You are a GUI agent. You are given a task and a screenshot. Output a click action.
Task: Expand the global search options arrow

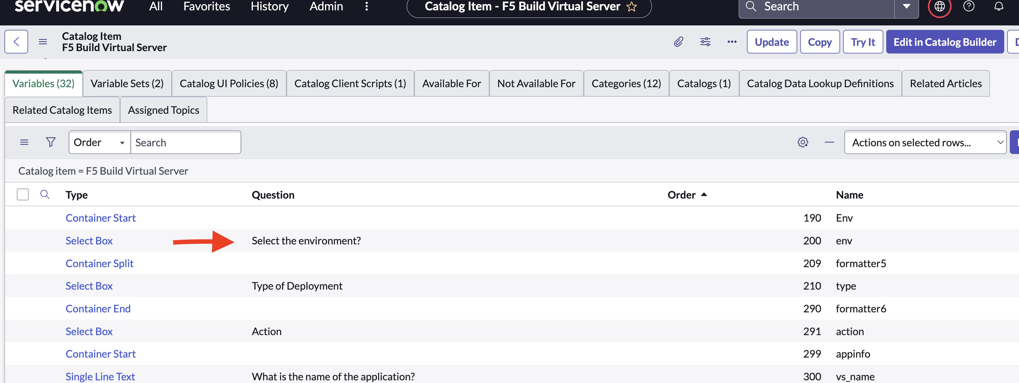(x=907, y=6)
